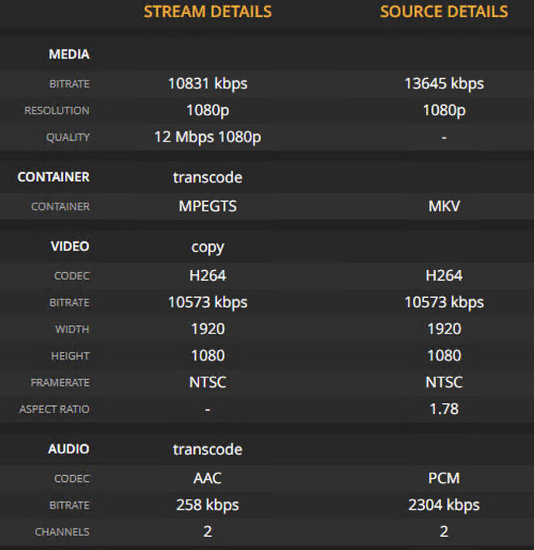Click the 258 kbps audio bitrate
This screenshot has width=534, height=550.
pyautogui.click(x=207, y=505)
